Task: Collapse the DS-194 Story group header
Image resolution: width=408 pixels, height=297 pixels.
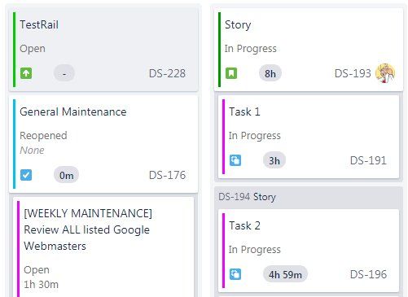Action: pyautogui.click(x=309, y=197)
